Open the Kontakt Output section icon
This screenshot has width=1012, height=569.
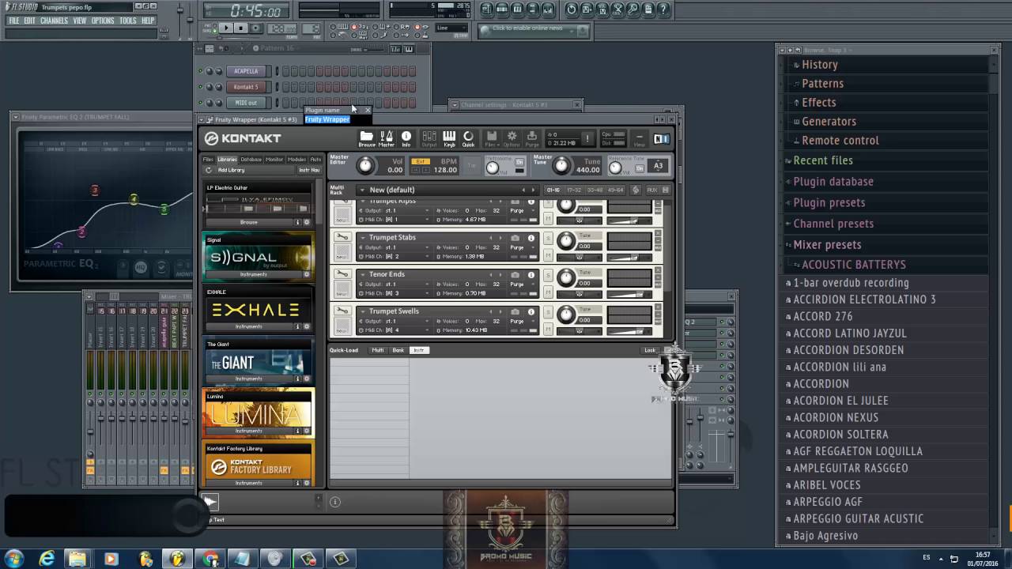point(429,138)
